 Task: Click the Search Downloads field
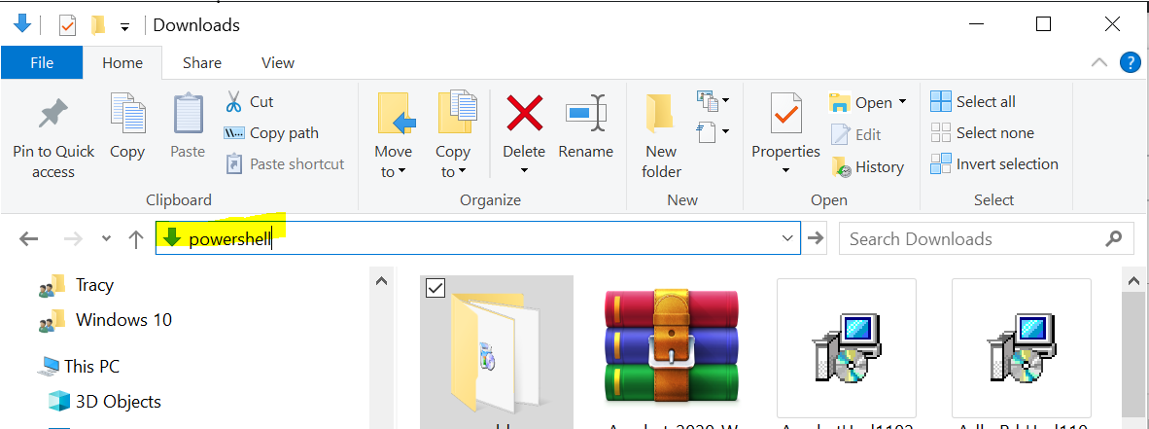pyautogui.click(x=972, y=238)
